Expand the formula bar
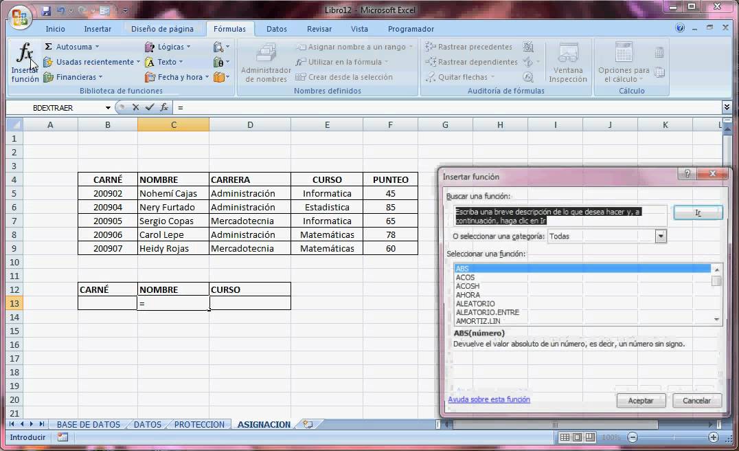This screenshot has height=451, width=739. click(726, 107)
